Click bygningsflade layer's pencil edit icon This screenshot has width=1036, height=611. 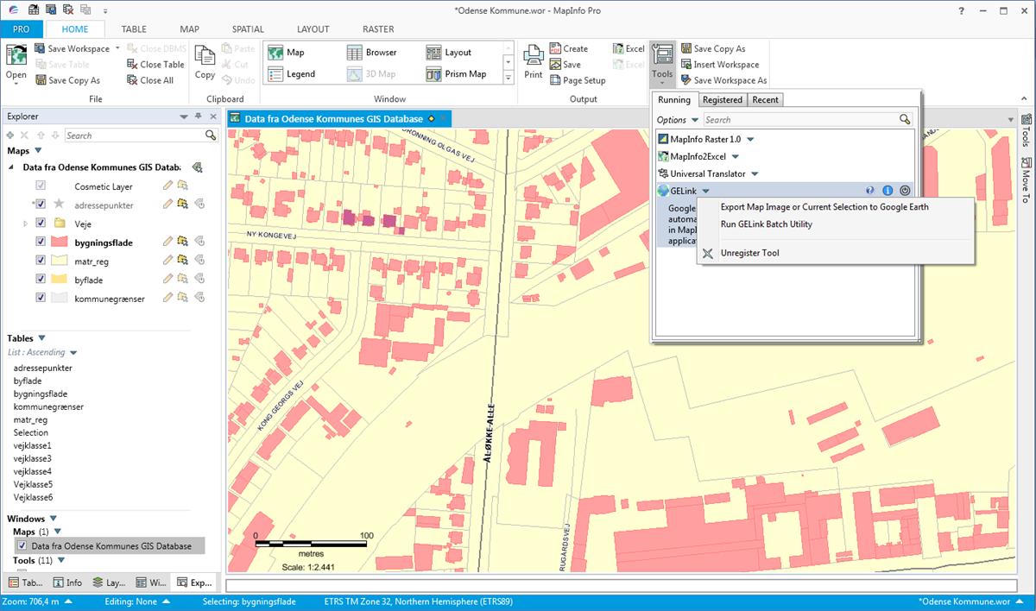(167, 243)
